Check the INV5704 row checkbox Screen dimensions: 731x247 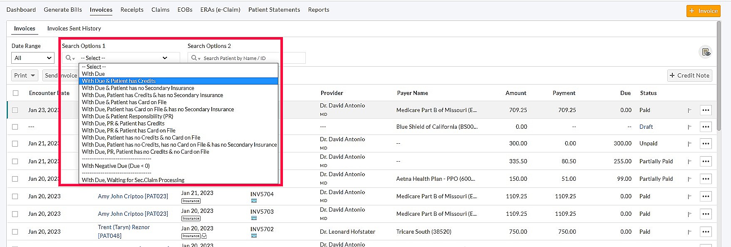tap(15, 197)
